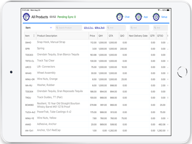The width and height of the screenshot is (192, 144).
Task: Tap the app logo beside All Products
Action: [26, 17]
